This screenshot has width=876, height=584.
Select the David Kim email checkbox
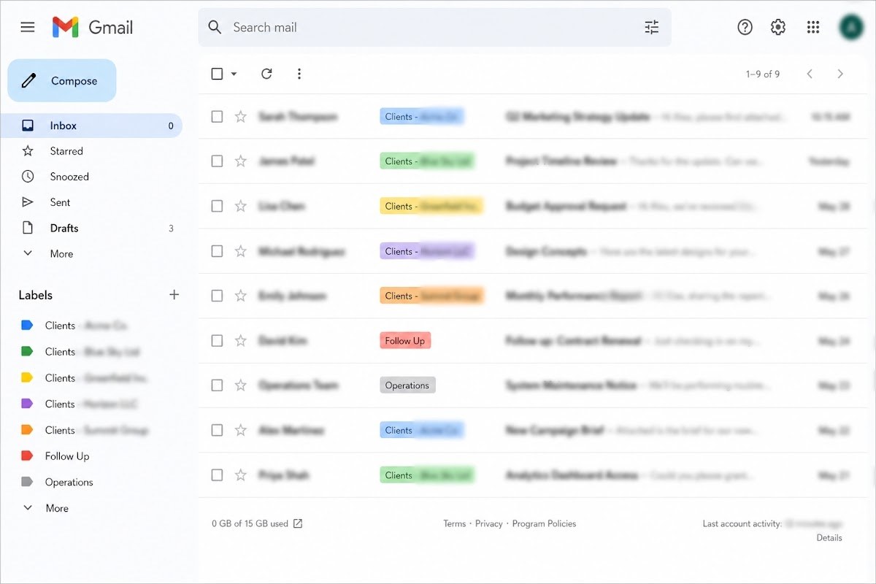[217, 340]
